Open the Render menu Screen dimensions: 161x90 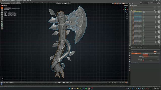tap(8, 2)
